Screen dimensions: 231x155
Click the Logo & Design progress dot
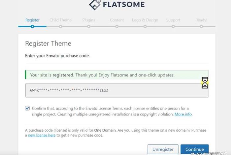click(x=145, y=26)
